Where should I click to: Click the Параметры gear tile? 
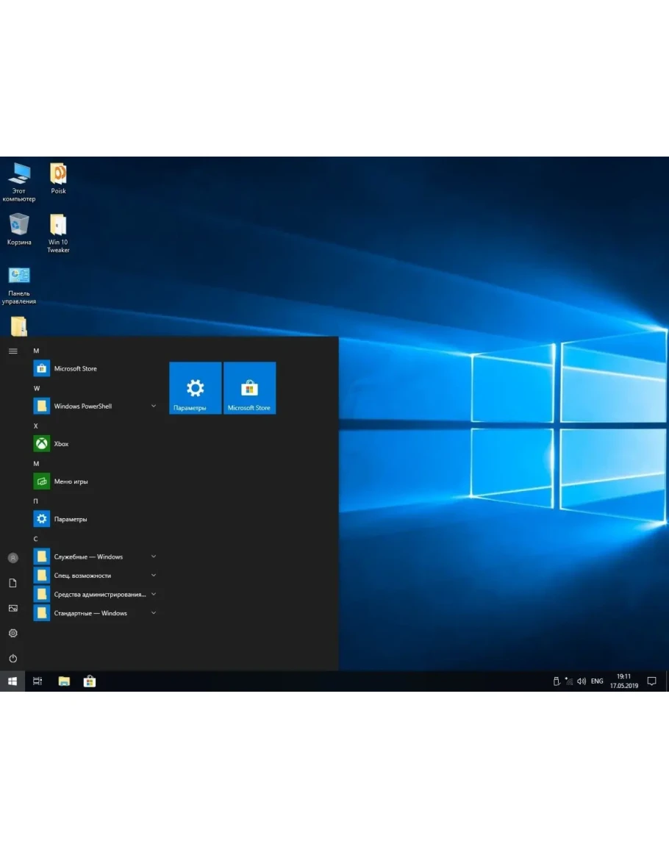pos(195,388)
